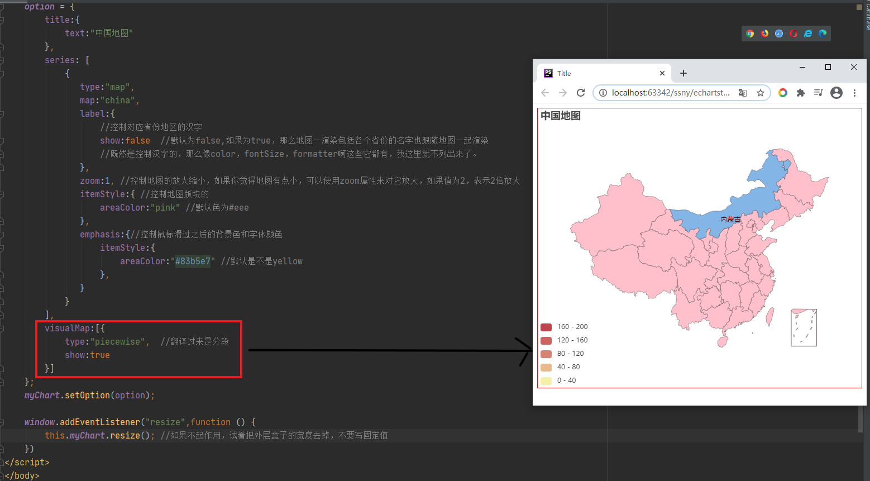
Task: Collapse the code fold at visualMap:[{ line
Action: point(2,328)
